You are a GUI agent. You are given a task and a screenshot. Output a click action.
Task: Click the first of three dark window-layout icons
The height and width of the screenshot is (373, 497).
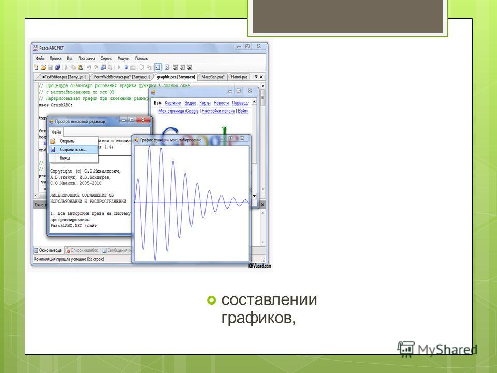[x=176, y=67]
